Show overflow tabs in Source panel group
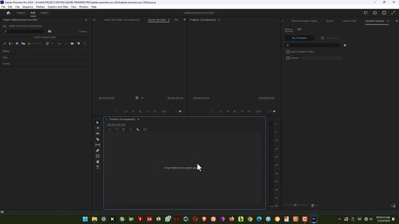The image size is (399, 224). pos(185,20)
